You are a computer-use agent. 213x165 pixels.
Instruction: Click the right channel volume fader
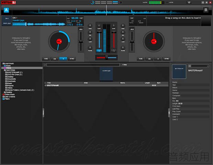pyautogui.click(x=114, y=32)
